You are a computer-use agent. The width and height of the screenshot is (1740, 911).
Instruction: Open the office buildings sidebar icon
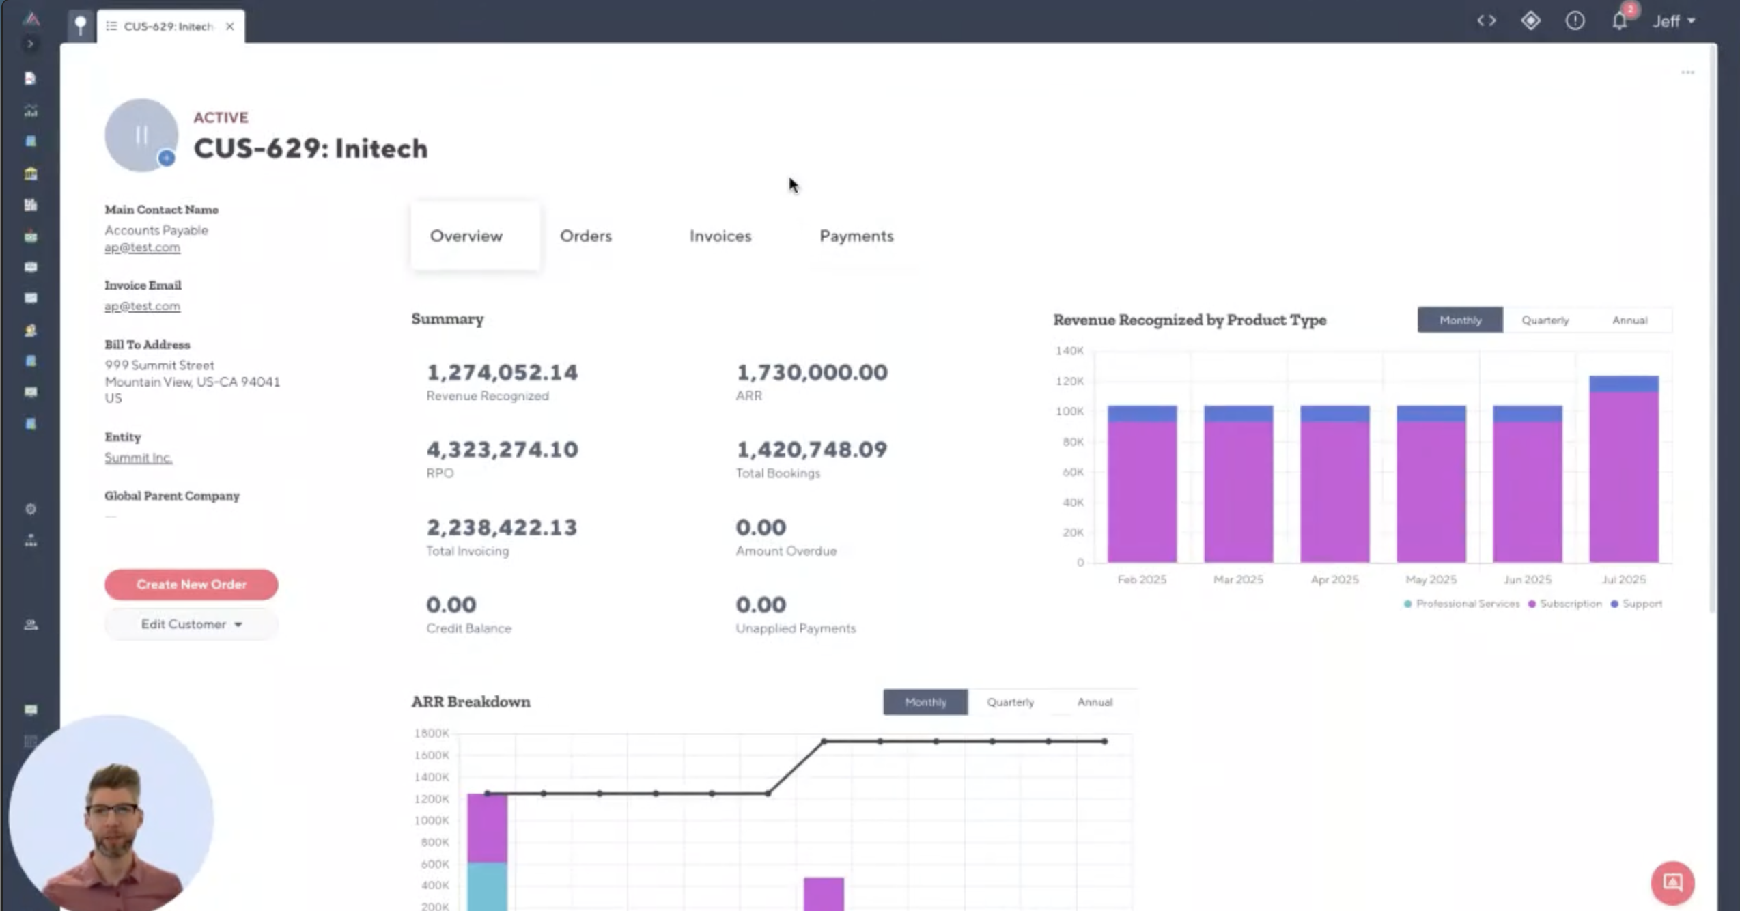click(x=30, y=205)
